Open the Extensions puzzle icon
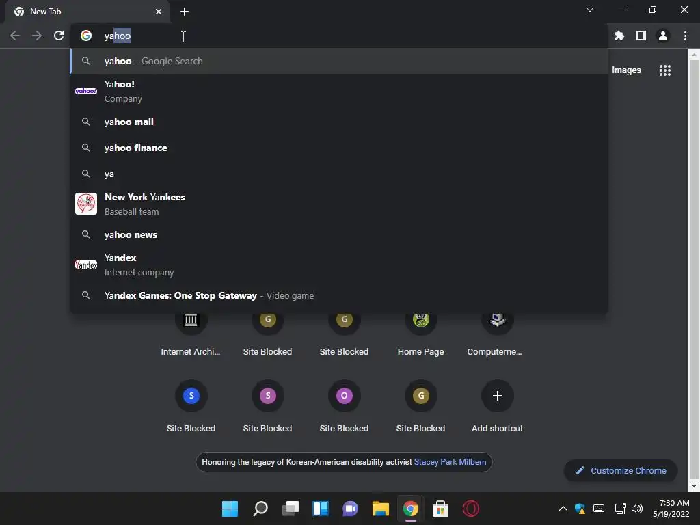 coord(619,36)
